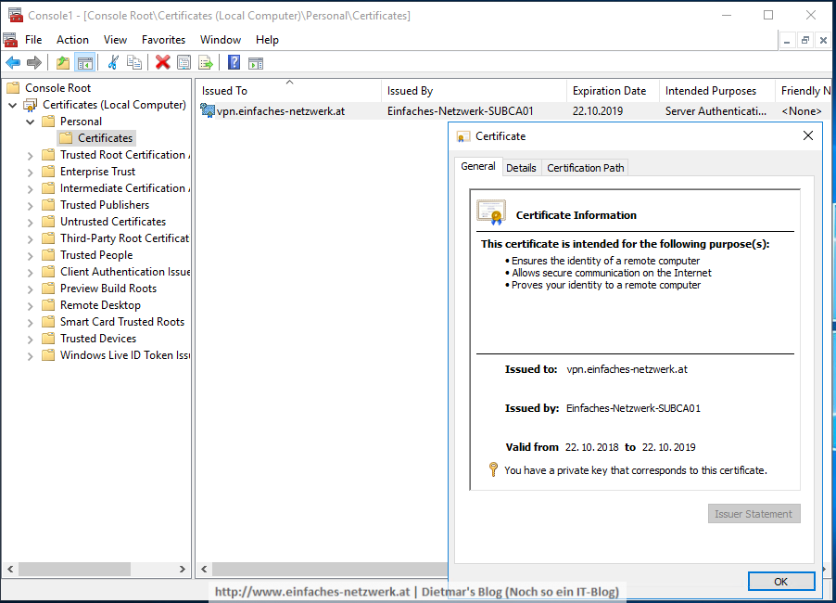This screenshot has height=603, width=836.
Task: Select the Client Authentication Issuers folder
Action: (x=125, y=272)
